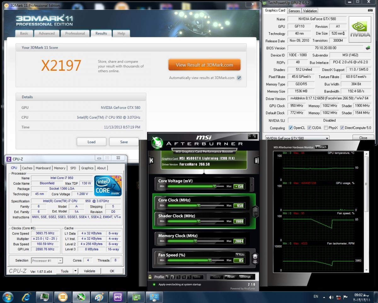Open the SPD tab in CPU-Z
This screenshot has width=378, height=303.
tap(73, 168)
